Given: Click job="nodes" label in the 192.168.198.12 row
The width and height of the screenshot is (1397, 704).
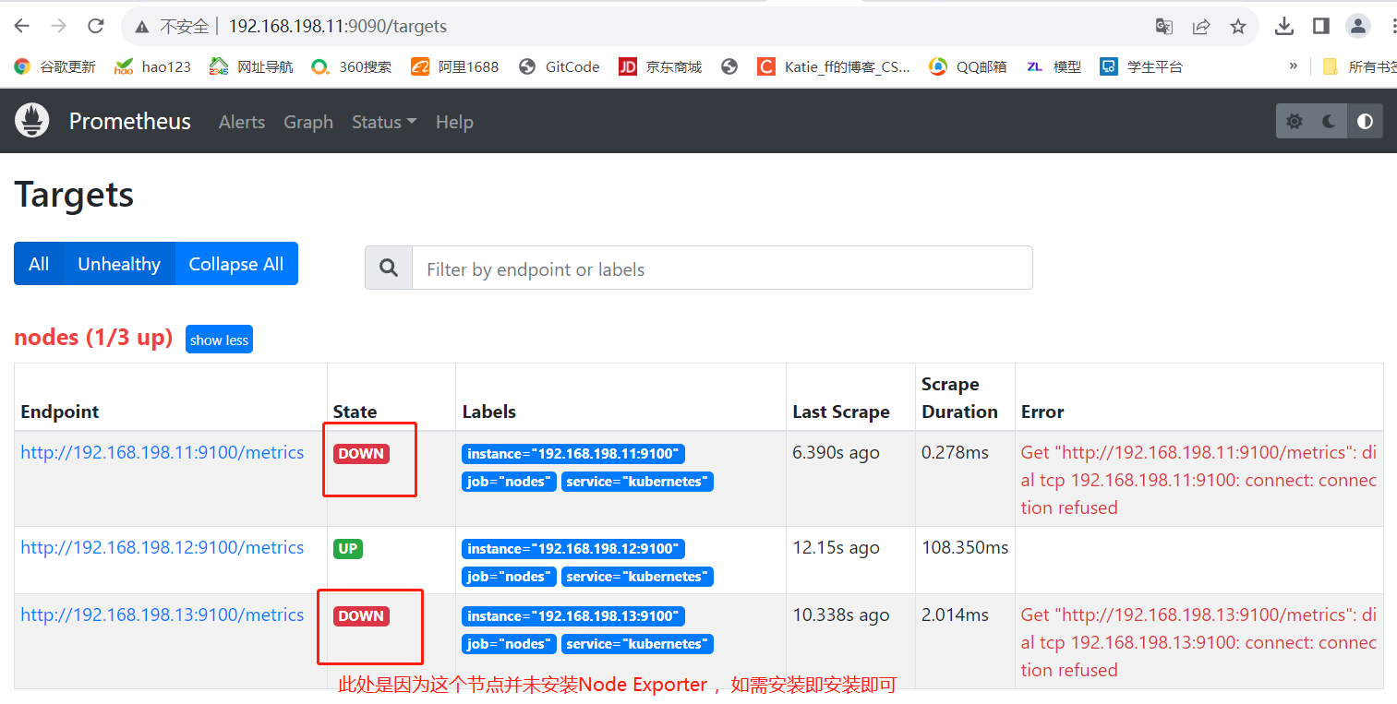Looking at the screenshot, I should click(x=509, y=577).
